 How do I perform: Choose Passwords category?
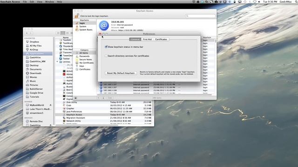click(84, 56)
